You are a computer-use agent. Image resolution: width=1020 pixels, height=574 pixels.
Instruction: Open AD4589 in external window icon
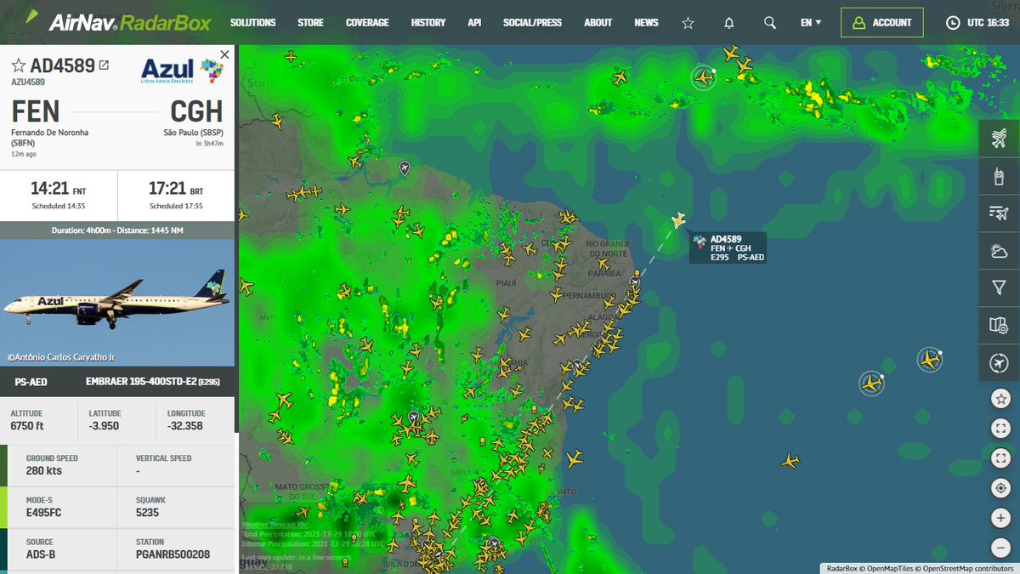coord(104,65)
